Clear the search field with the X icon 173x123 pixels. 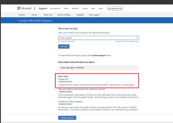click(137, 38)
